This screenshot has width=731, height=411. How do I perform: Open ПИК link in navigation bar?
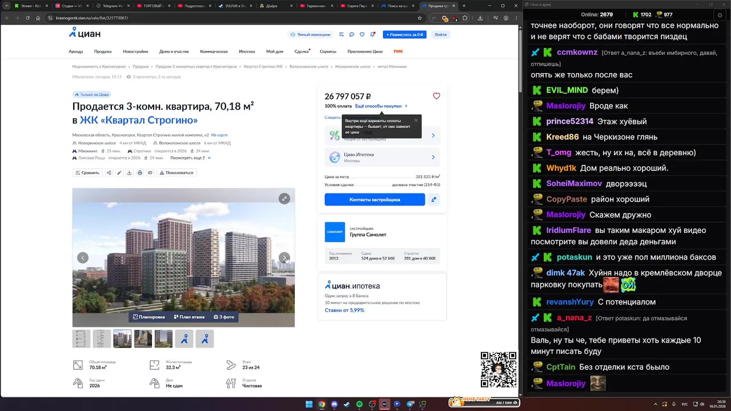[398, 51]
